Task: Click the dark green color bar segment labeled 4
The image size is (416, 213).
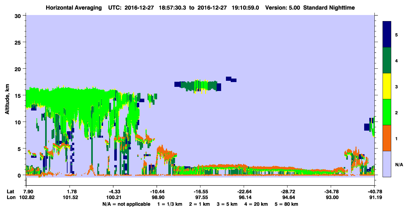Action: (x=387, y=60)
